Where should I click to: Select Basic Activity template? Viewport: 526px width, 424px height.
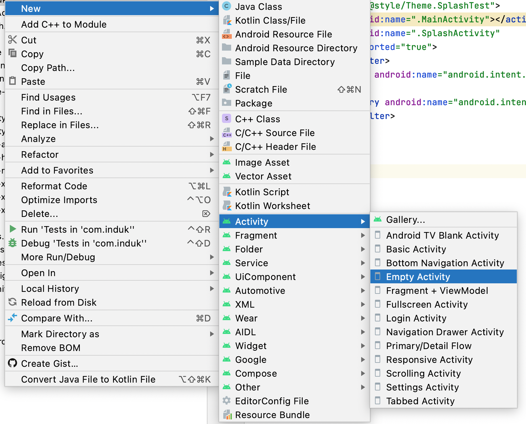[444, 249]
